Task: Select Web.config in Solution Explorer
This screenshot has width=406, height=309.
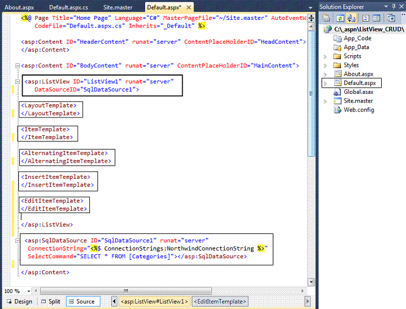Action: tap(359, 110)
